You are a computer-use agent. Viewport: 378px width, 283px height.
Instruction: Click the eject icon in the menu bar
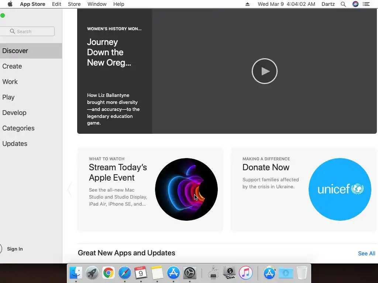click(x=247, y=4)
